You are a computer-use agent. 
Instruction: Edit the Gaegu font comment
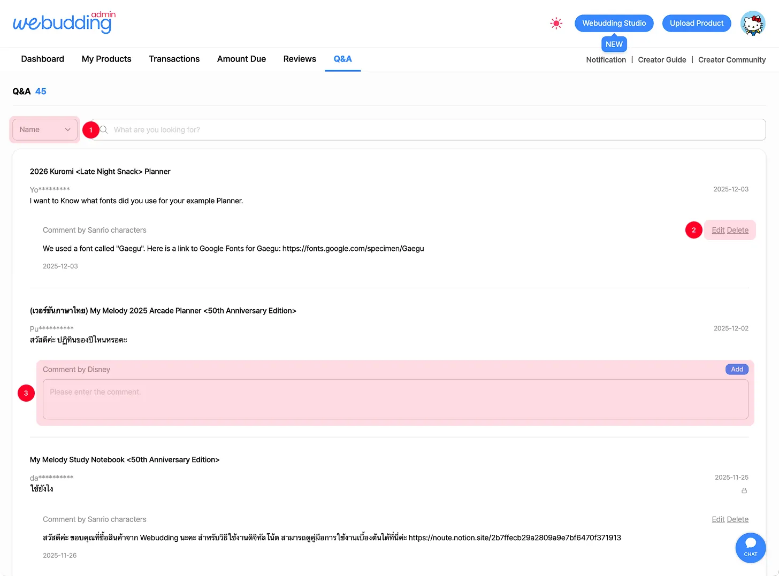click(718, 230)
